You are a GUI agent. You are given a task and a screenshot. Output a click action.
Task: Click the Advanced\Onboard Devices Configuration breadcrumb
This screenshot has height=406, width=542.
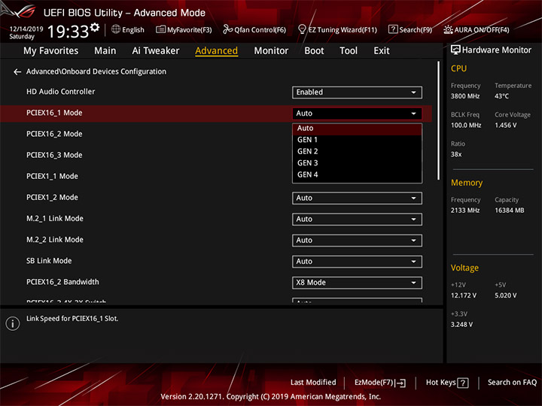(96, 71)
